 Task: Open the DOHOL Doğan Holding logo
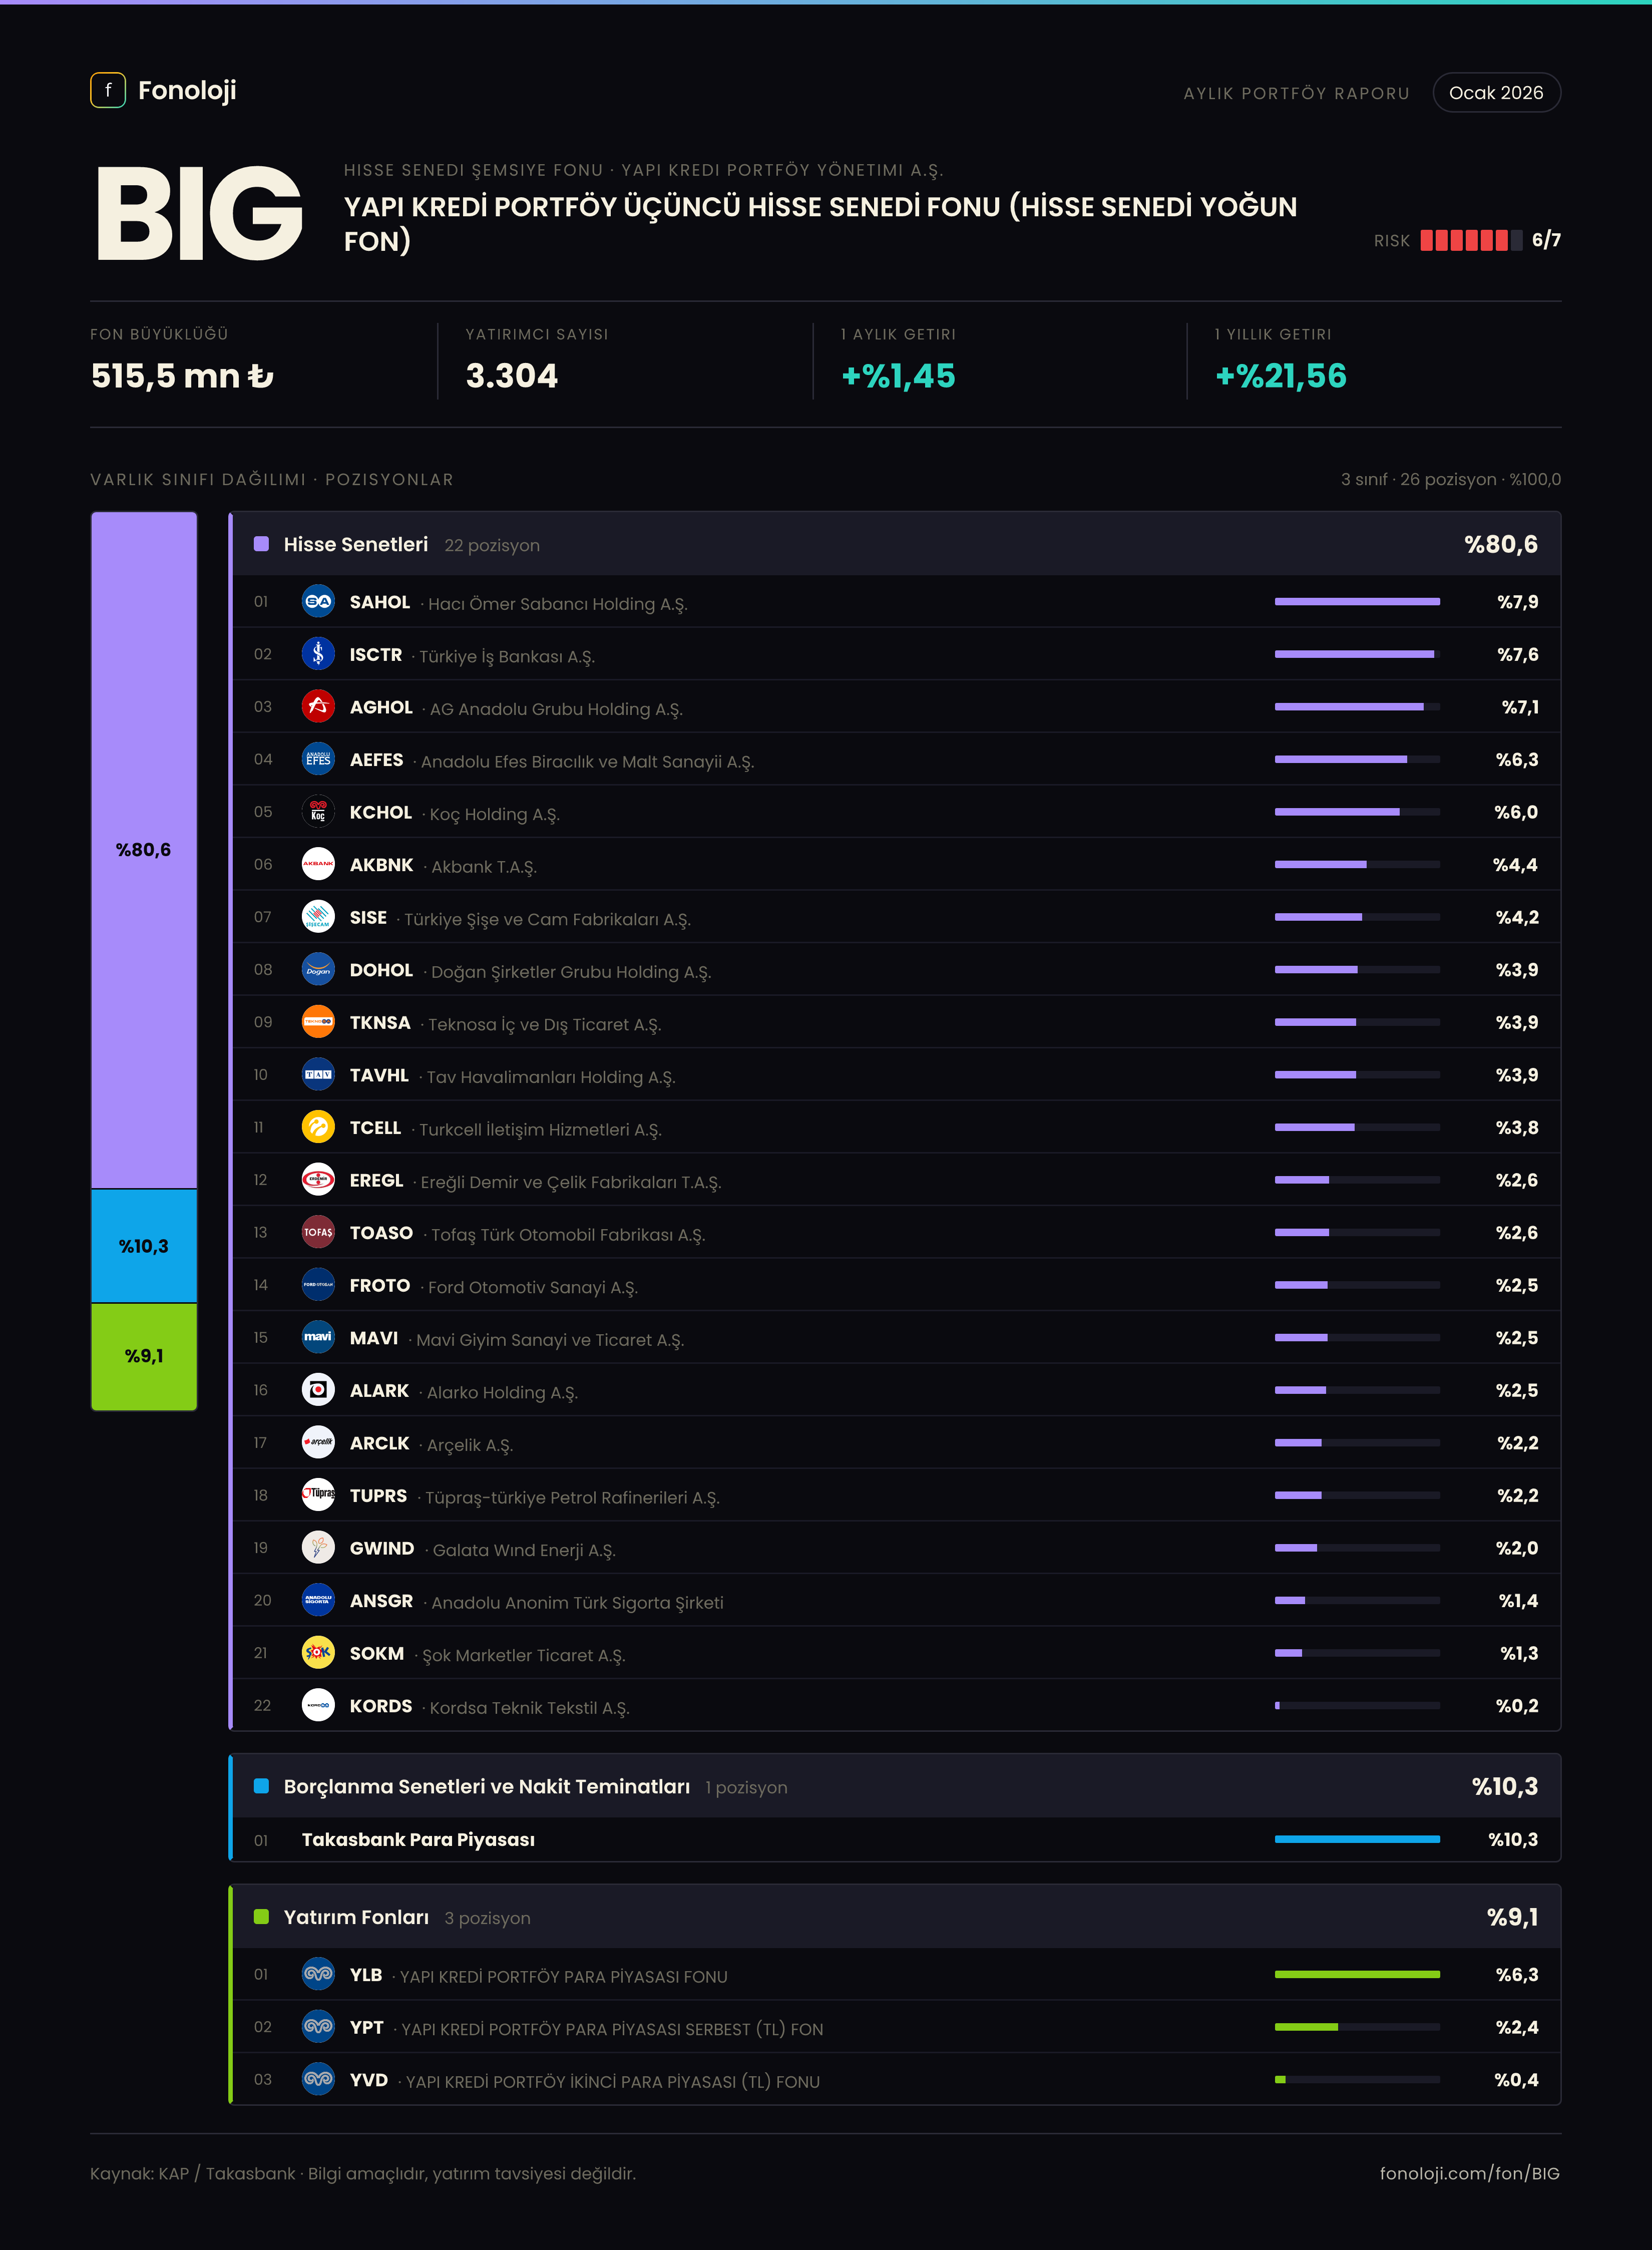318,969
